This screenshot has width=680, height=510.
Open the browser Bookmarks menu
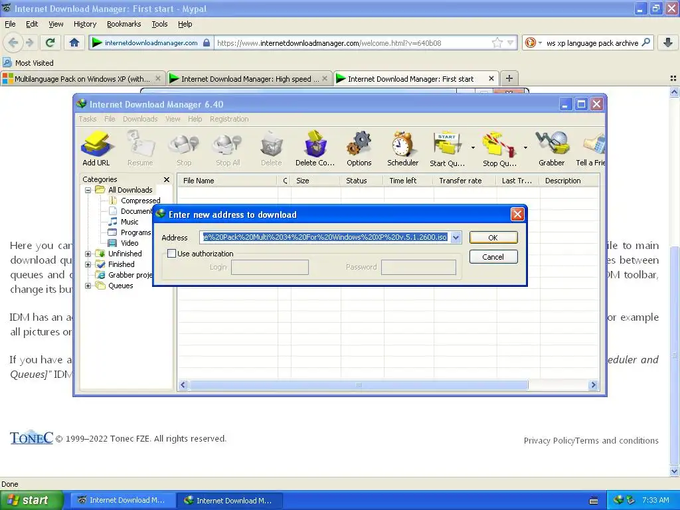point(124,24)
